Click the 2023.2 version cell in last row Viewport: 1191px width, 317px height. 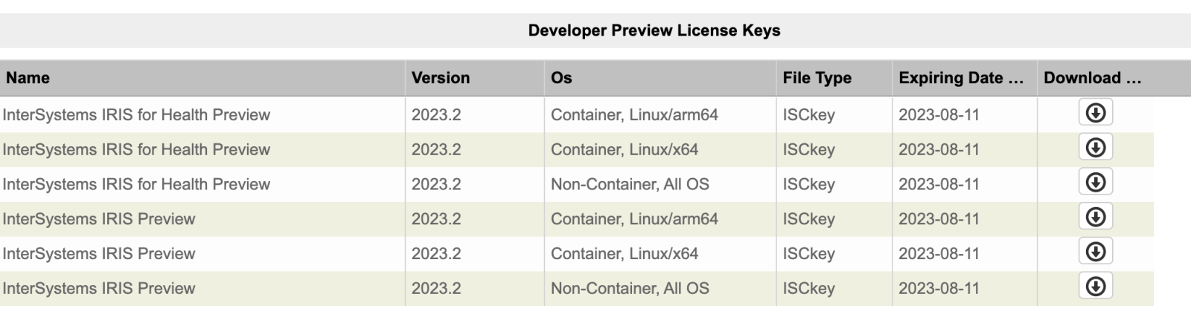point(436,289)
